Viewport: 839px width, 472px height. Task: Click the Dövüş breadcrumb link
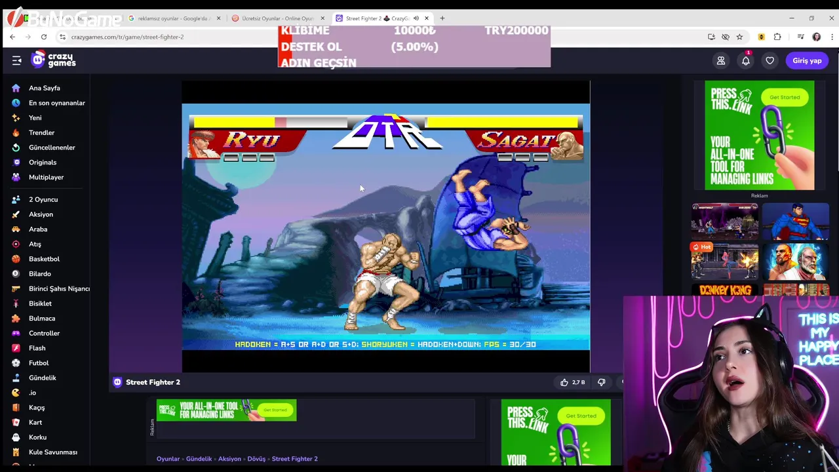[x=256, y=459]
